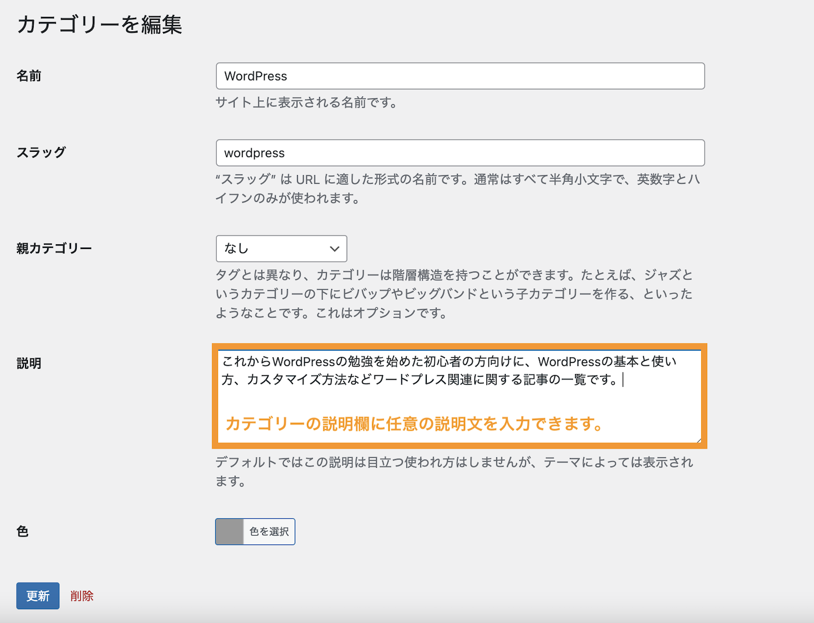The height and width of the screenshot is (623, 814).
Task: Click the 色を選択 button
Action: (x=269, y=532)
